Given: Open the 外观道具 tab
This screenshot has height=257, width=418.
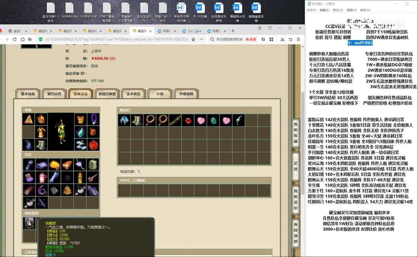Looking at the screenshot, I should (186, 94).
